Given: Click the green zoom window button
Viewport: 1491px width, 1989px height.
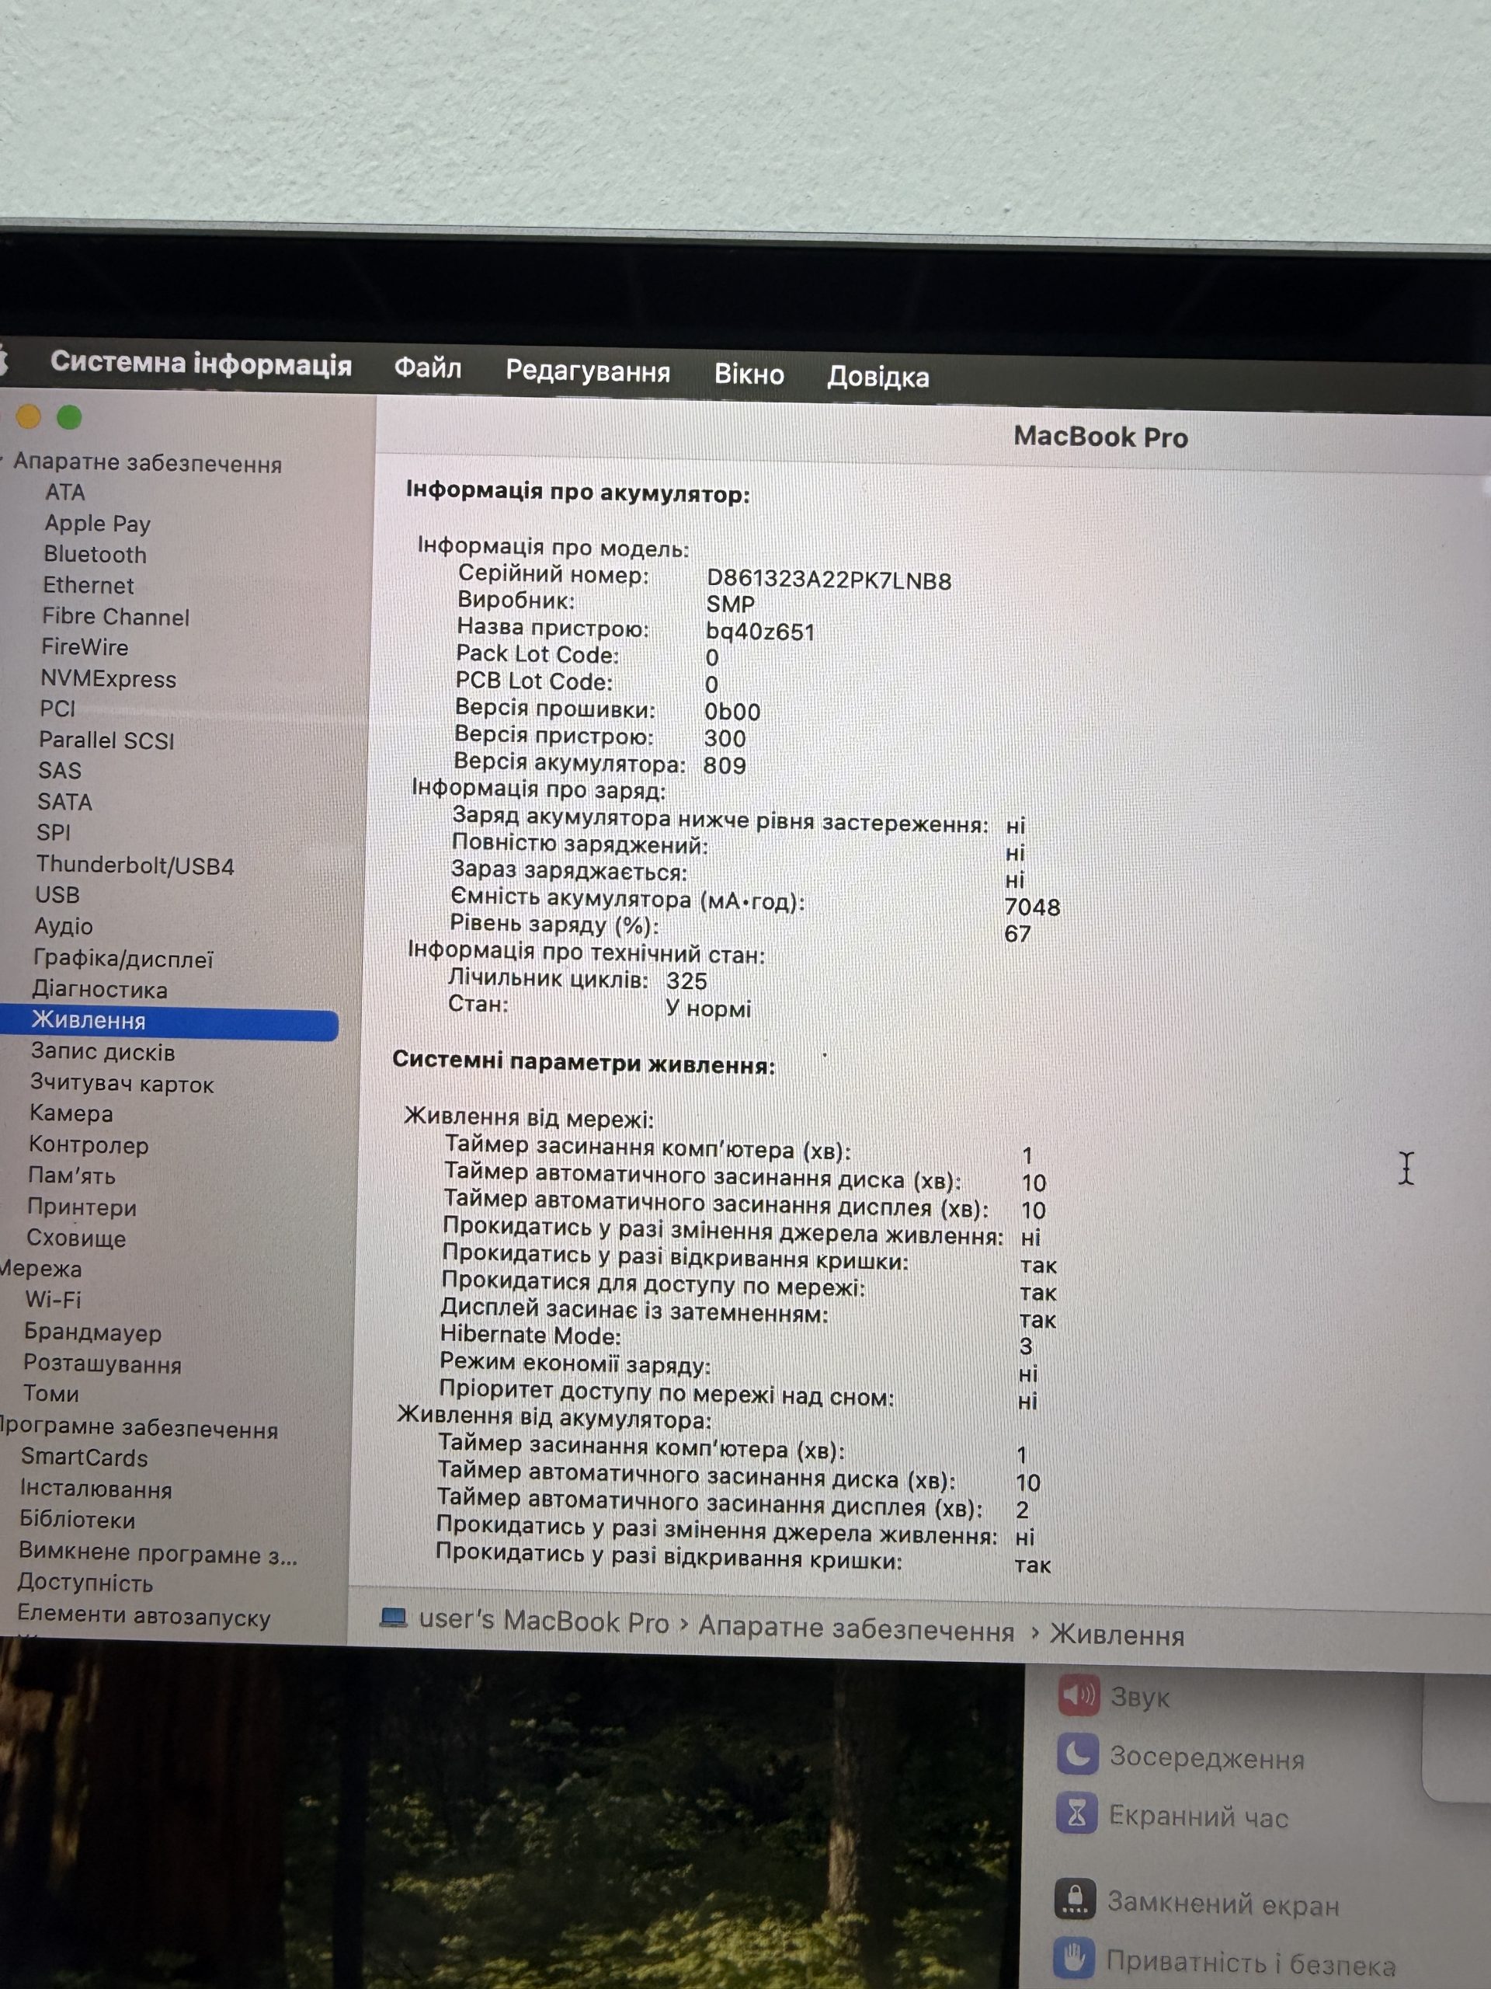Looking at the screenshot, I should (x=69, y=417).
